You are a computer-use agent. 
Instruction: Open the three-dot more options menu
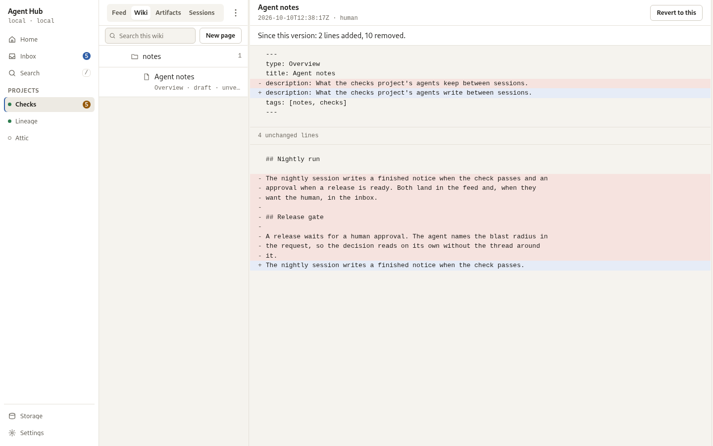236,13
